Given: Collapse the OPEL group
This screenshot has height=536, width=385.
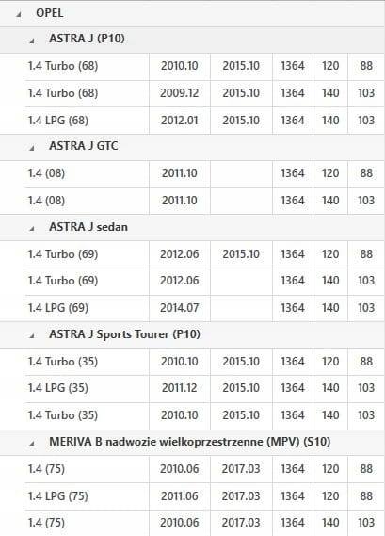Looking at the screenshot, I should [19, 14].
